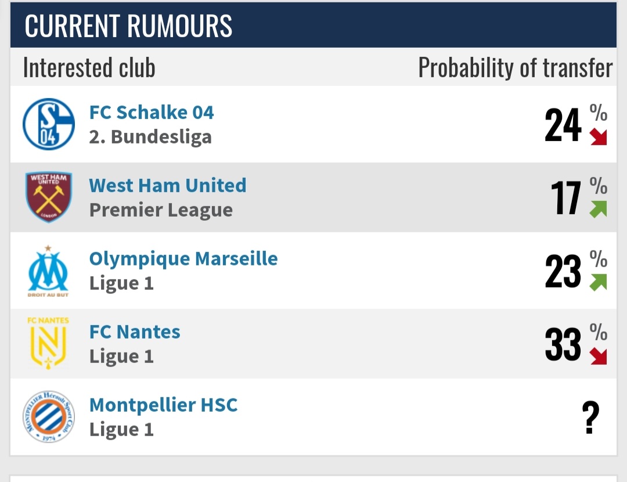The height and width of the screenshot is (482, 627).
Task: Click the red down arrow beside 24%
Action: click(x=598, y=137)
